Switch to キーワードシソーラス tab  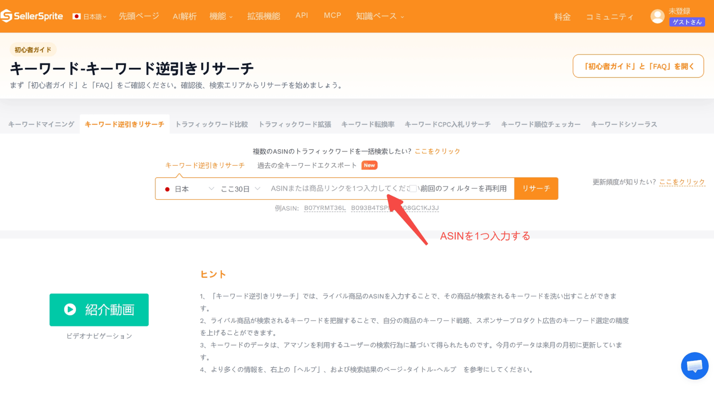624,124
